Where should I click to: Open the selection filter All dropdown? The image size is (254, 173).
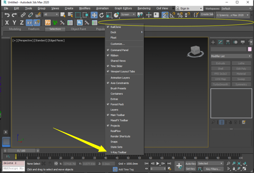tap(51, 14)
